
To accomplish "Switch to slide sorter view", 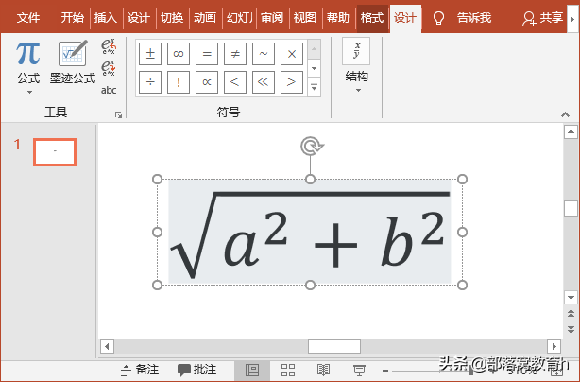I will (288, 370).
